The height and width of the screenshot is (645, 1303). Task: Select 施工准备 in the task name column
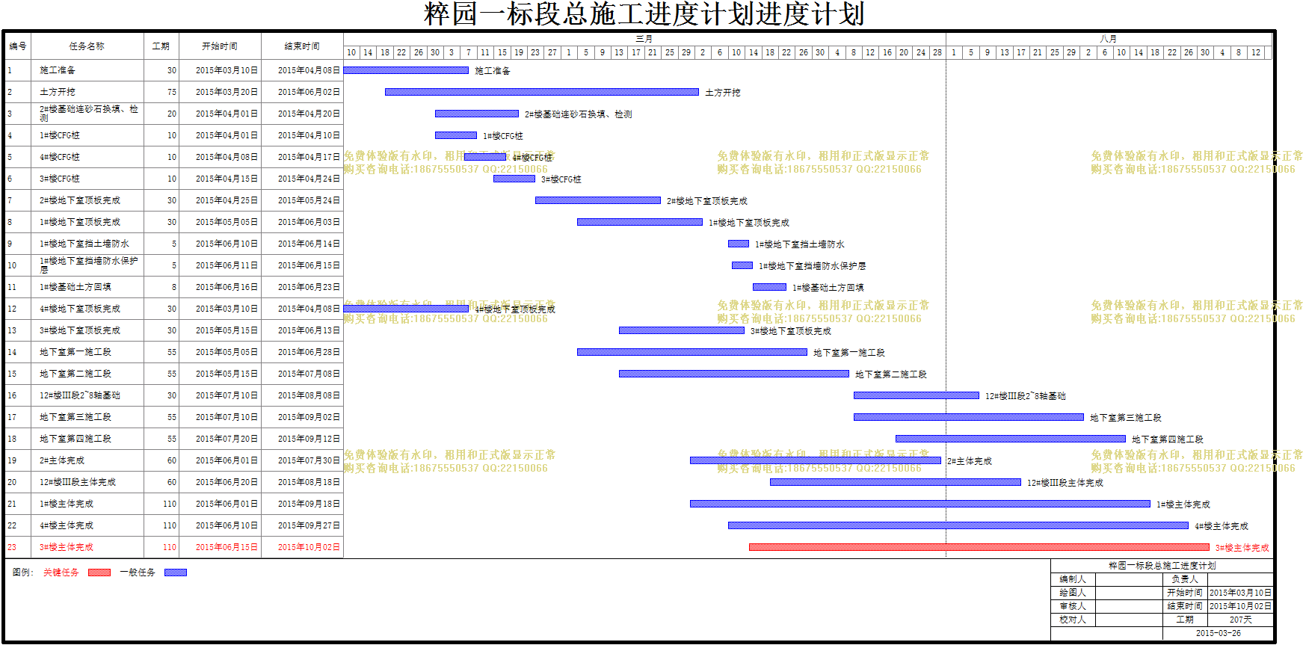point(58,70)
